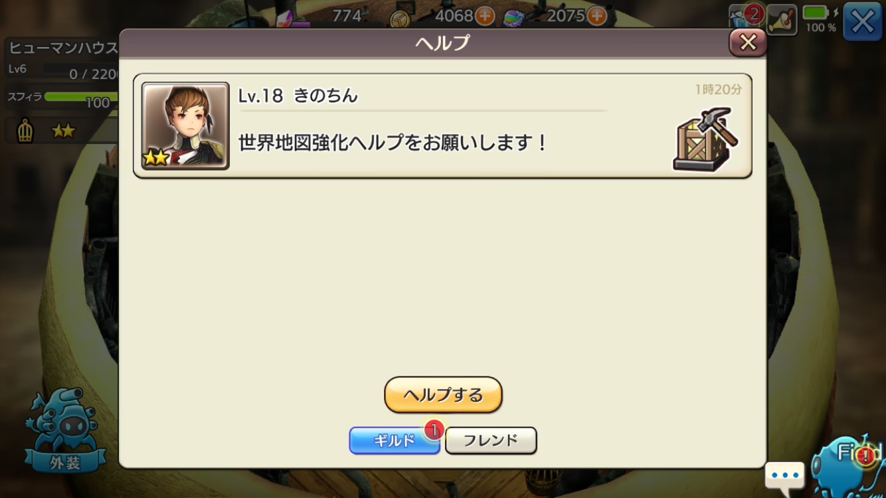The image size is (886, 498).
Task: Switch to the ギルド tab
Action: (x=395, y=440)
